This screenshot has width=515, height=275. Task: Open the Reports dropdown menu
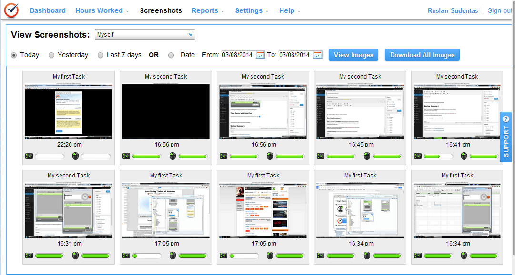click(x=205, y=10)
